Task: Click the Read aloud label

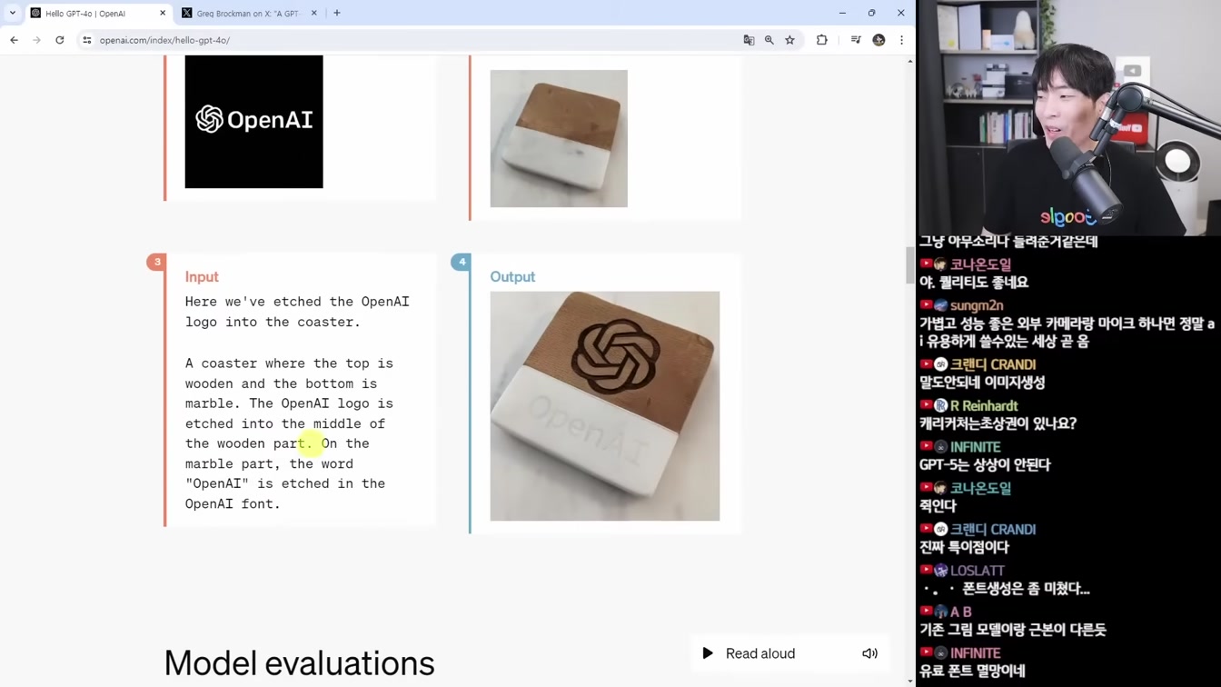Action: [760, 653]
